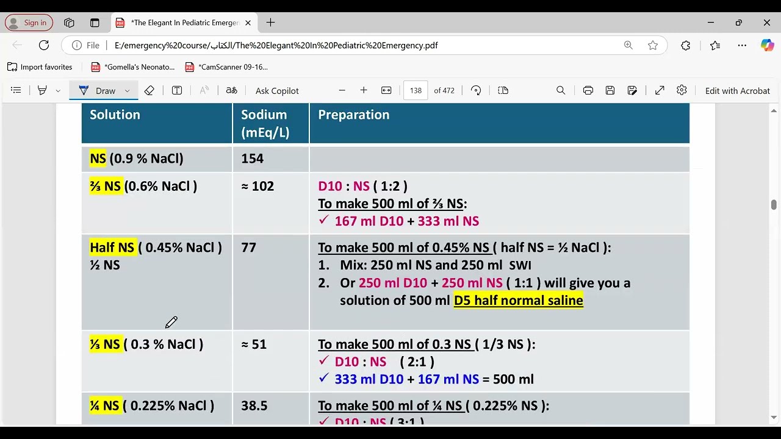781x439 pixels.
Task: Click the scrollbar up arrow
Action: point(774,110)
